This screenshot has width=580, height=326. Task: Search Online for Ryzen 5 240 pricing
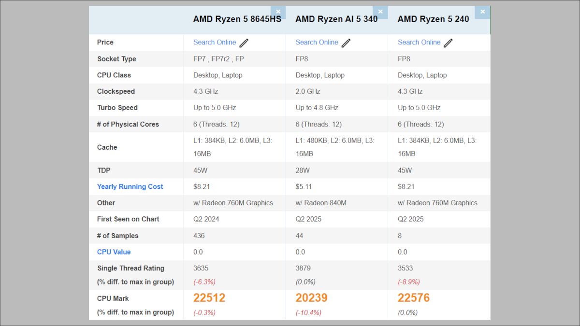tap(419, 43)
